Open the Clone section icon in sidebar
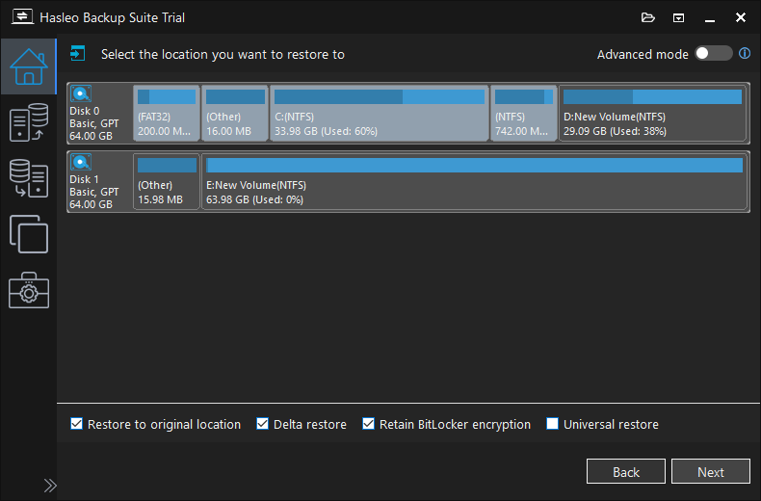 tap(29, 234)
